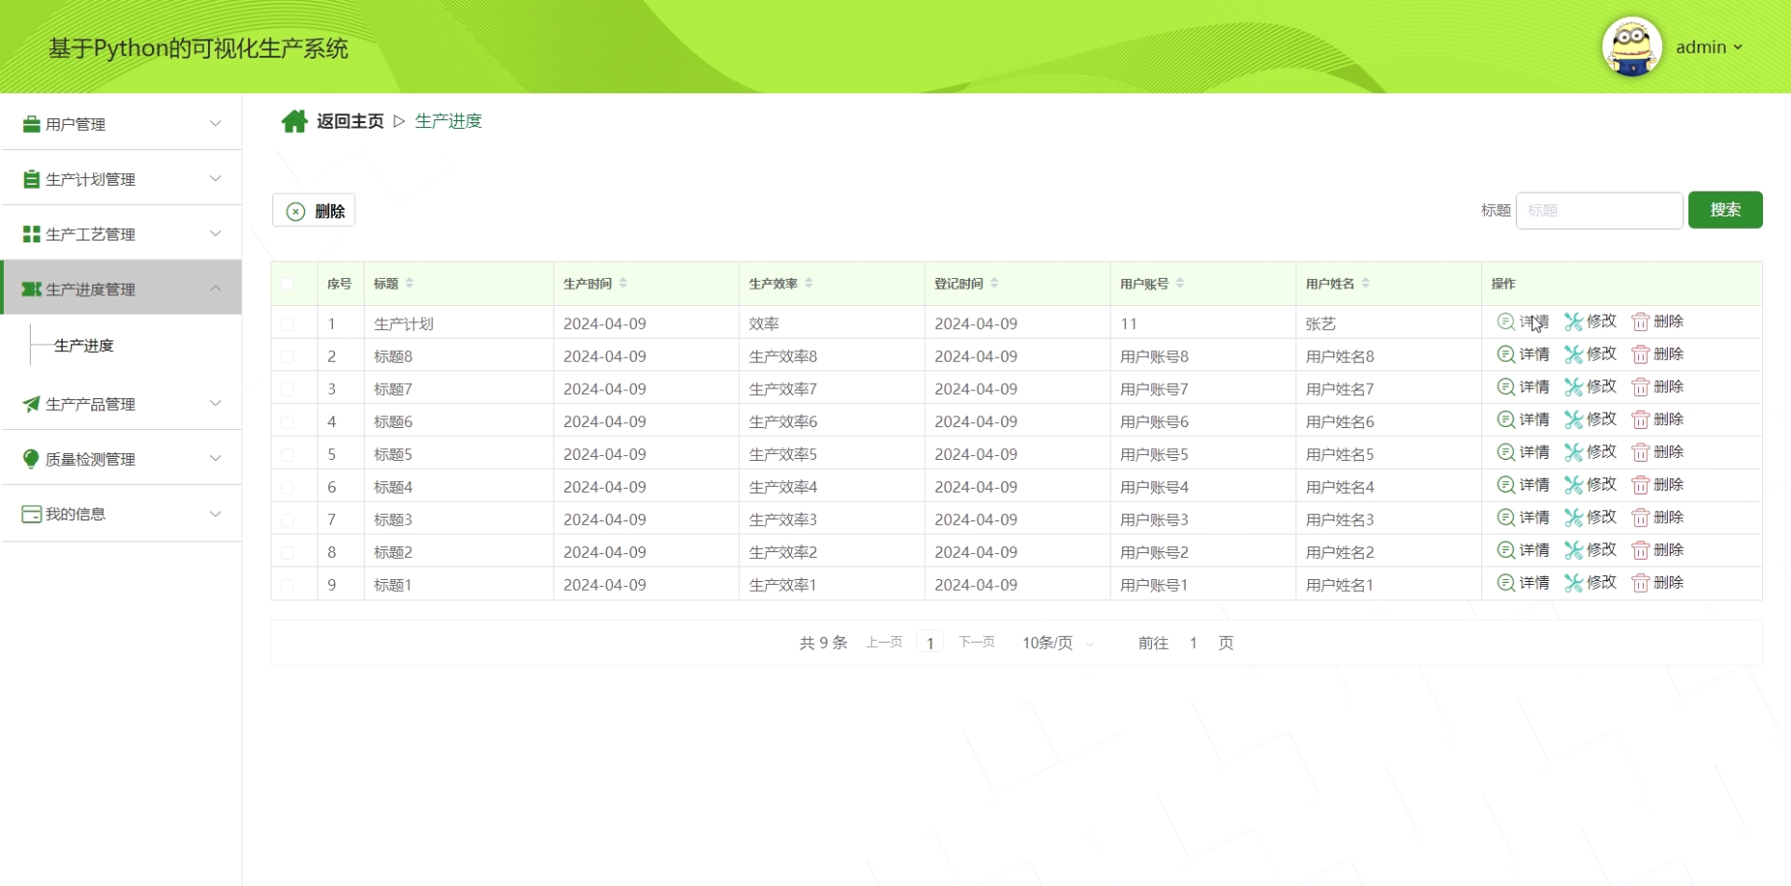Tick the checkbox for 标题5

[x=288, y=455]
